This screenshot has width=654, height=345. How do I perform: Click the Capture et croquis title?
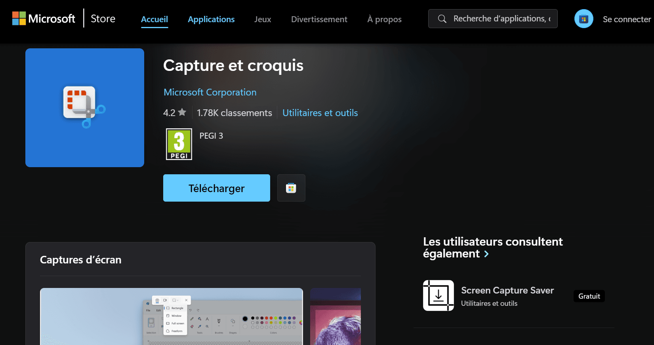coord(233,66)
